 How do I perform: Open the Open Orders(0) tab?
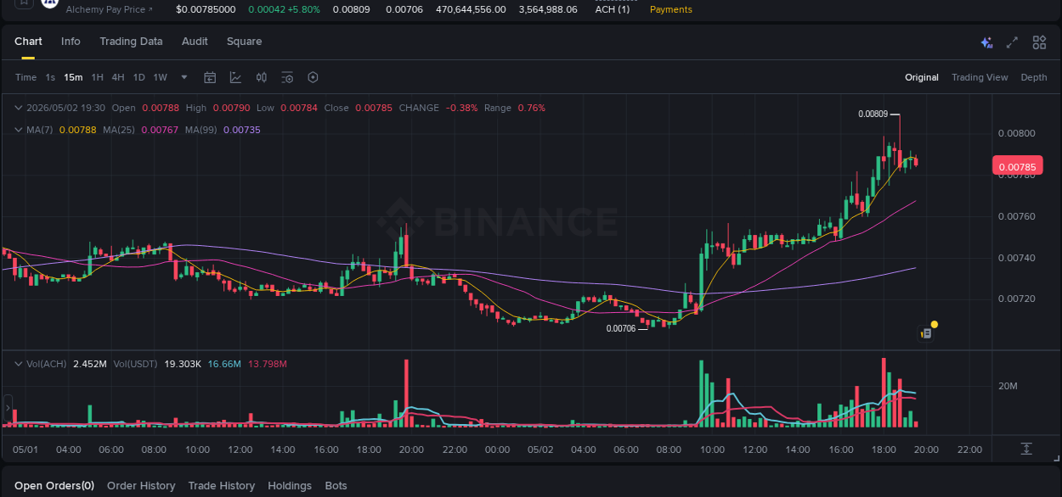[x=54, y=486]
